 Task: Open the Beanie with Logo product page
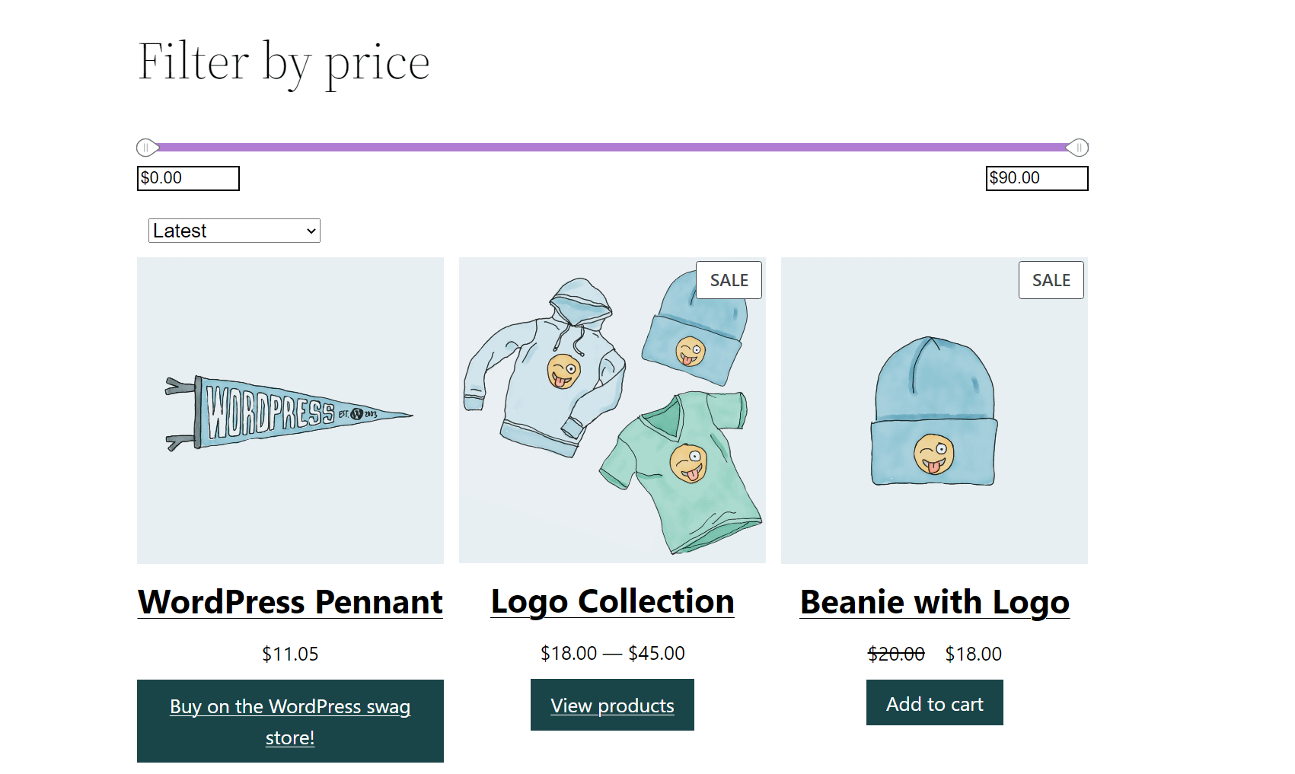[934, 601]
